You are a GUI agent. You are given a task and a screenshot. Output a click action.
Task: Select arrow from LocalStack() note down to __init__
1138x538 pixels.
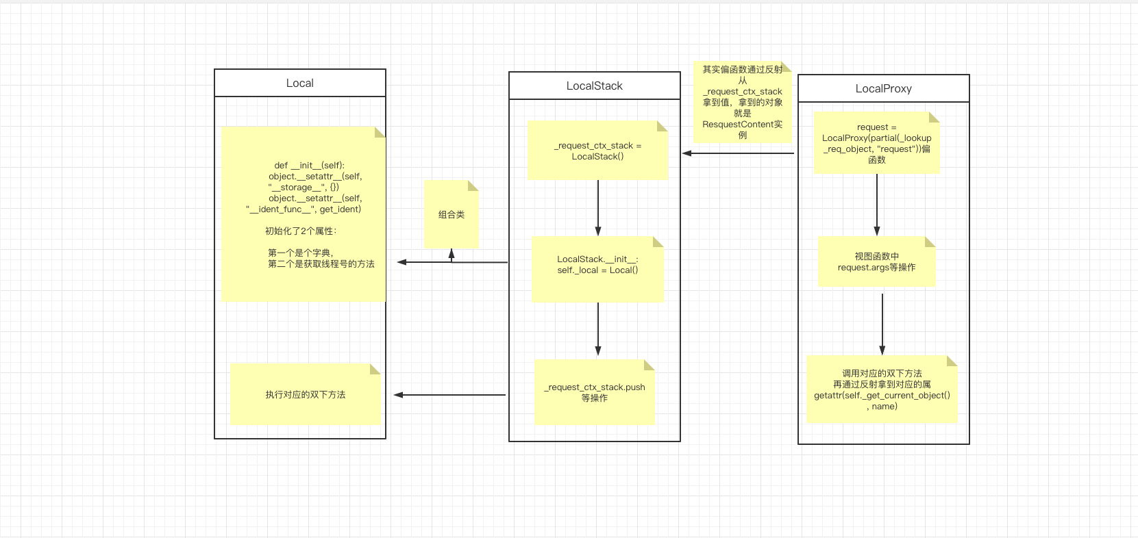click(598, 208)
